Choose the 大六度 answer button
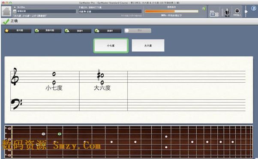 coord(148,46)
